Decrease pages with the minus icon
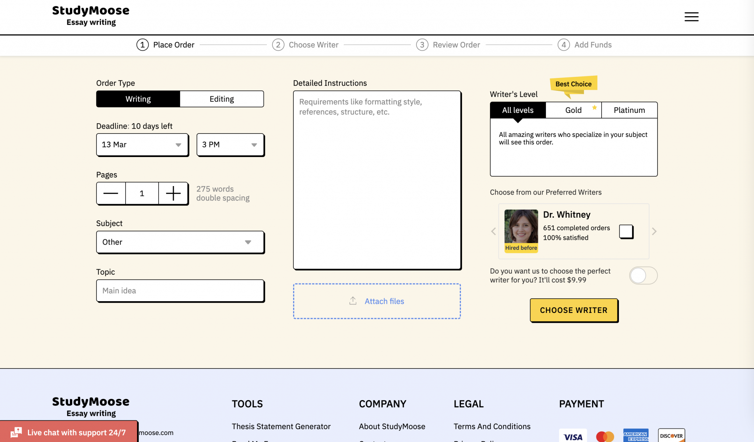This screenshot has height=442, width=754. [111, 193]
